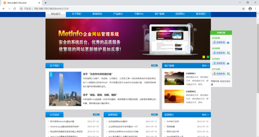
Task: Click the MSN people icon in 合作加盟 row
Action: point(228,74)
